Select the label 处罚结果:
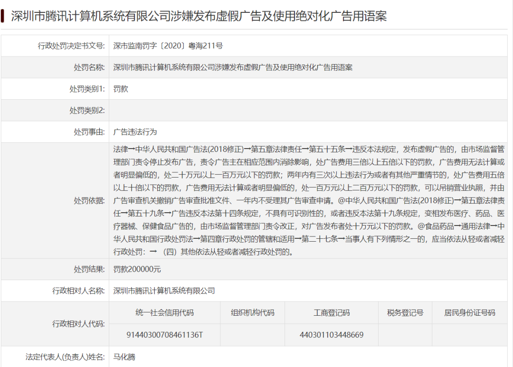 (89, 269)
